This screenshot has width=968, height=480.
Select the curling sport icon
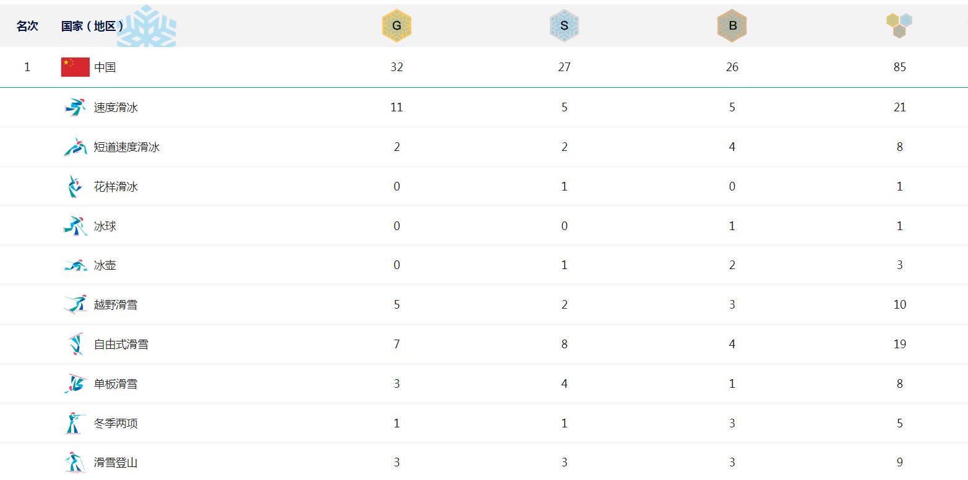click(75, 265)
